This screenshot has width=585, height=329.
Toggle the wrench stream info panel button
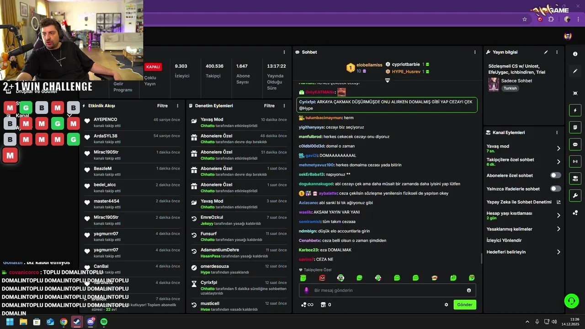[575, 196]
